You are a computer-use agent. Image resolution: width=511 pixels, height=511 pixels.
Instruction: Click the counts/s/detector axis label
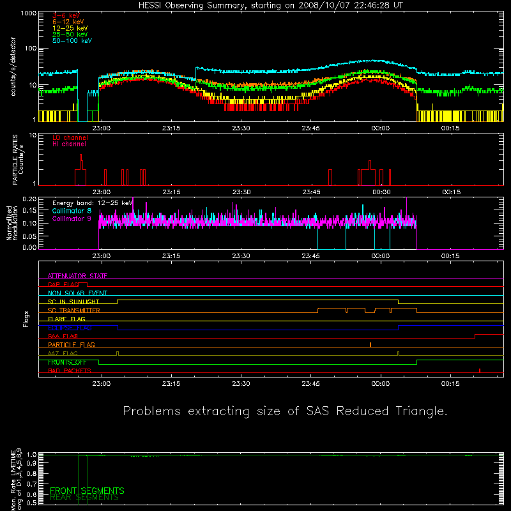pyautogui.click(x=13, y=66)
